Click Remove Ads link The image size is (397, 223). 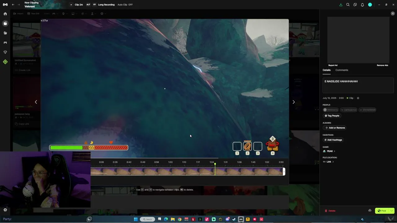[x=382, y=65]
